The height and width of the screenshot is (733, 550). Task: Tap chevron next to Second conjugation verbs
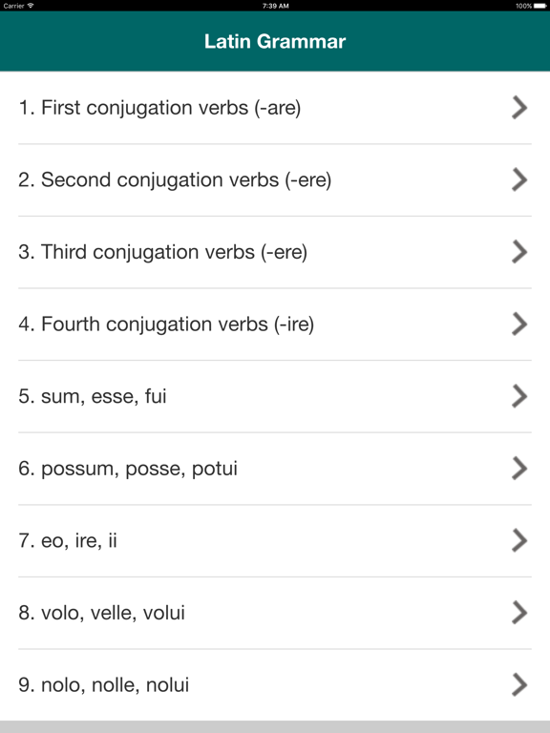519,180
